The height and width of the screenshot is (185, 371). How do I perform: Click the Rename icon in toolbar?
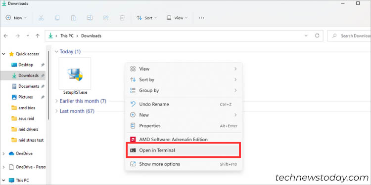click(x=90, y=18)
